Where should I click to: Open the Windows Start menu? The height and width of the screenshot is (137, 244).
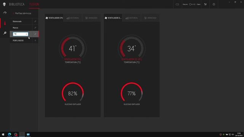(3, 134)
